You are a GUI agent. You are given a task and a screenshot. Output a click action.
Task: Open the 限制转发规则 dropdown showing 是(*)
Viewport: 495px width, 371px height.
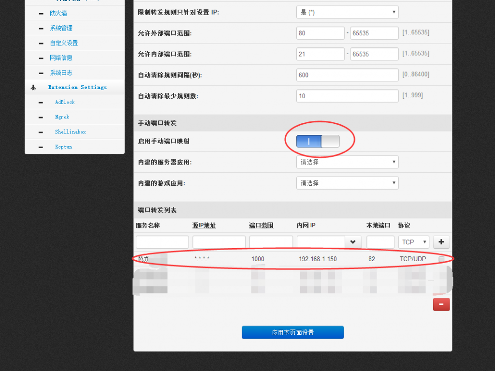(347, 12)
